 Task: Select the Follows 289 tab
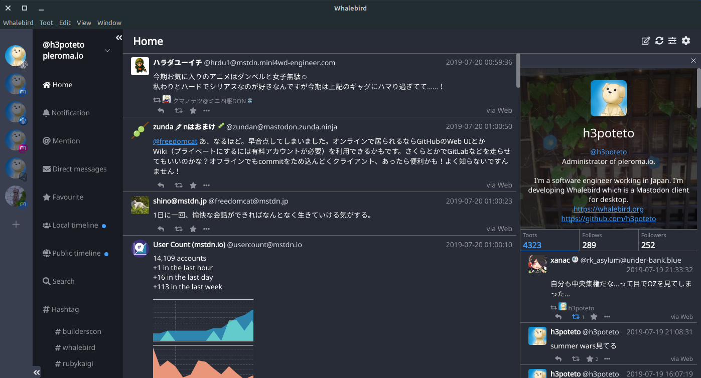coord(609,241)
